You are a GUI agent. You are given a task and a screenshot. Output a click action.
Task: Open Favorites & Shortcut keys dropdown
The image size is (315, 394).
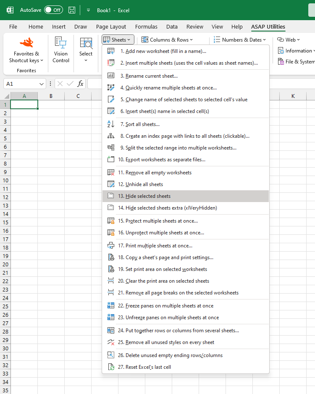26,50
